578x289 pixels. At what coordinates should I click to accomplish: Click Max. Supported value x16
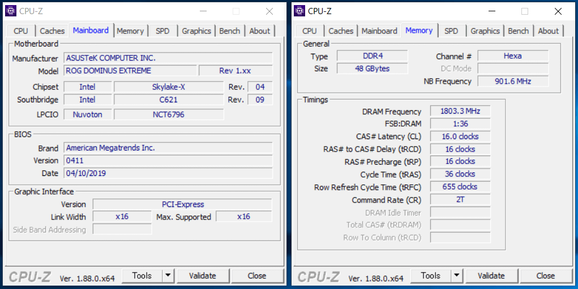[243, 217]
